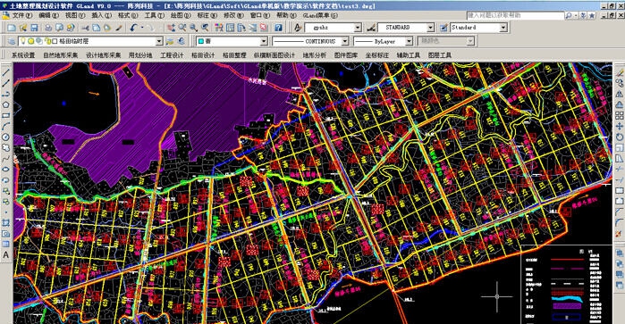Click the Cut scissors icon
625x324 pixels.
(x=85, y=28)
